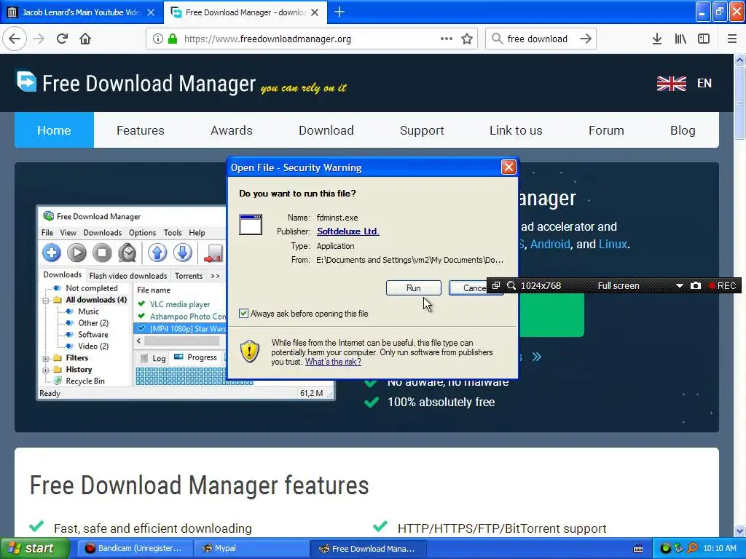
Task: Go back with the browser back arrow
Action: point(15,39)
